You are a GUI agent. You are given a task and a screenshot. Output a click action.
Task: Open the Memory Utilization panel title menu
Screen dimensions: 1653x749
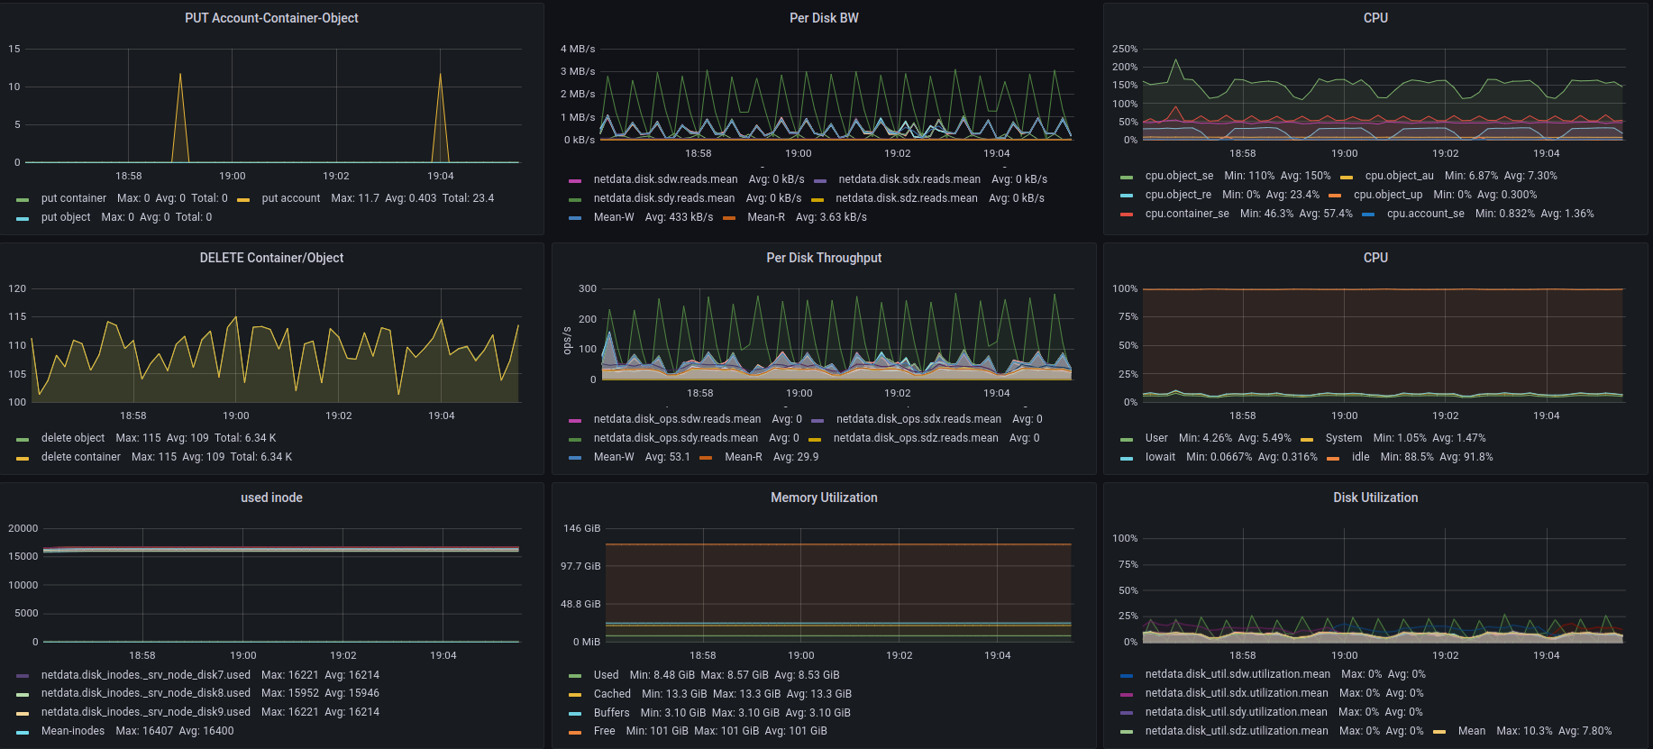click(x=824, y=498)
